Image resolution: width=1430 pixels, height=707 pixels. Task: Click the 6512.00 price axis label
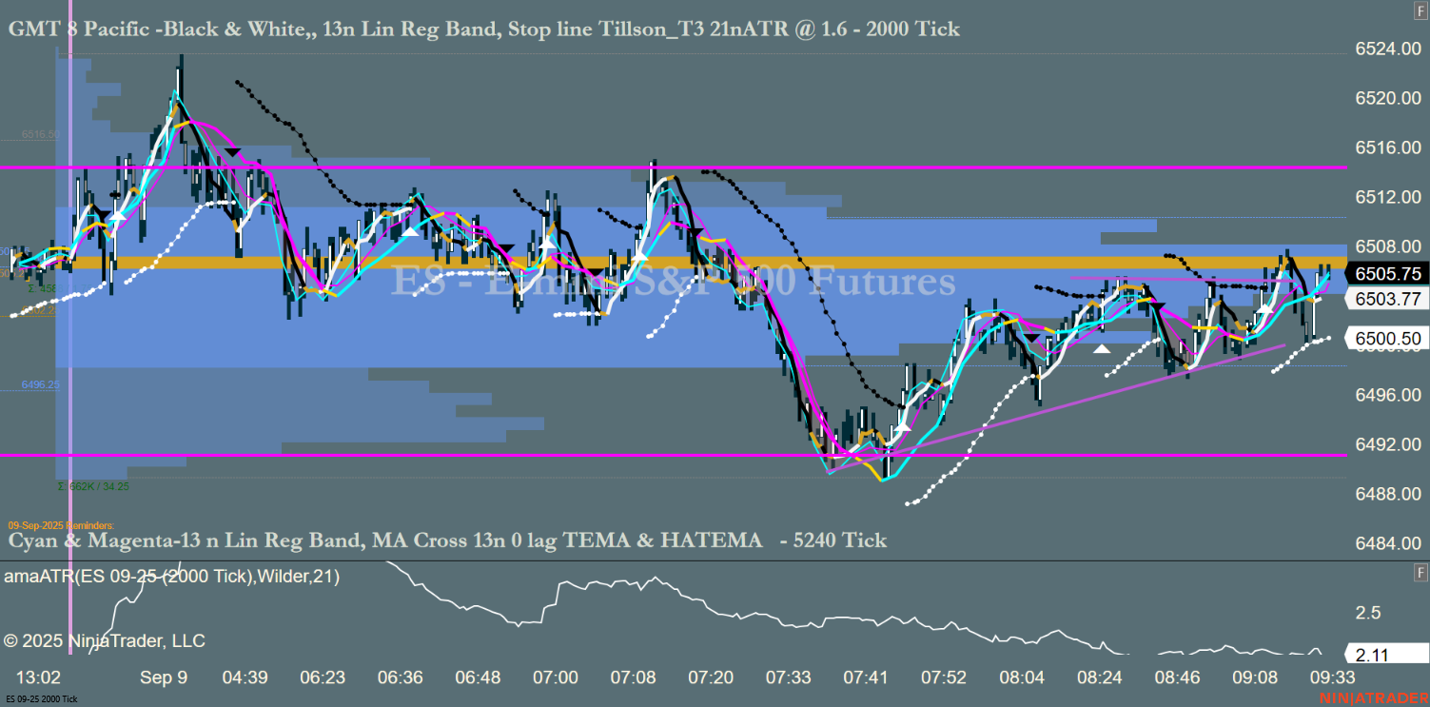point(1388,197)
